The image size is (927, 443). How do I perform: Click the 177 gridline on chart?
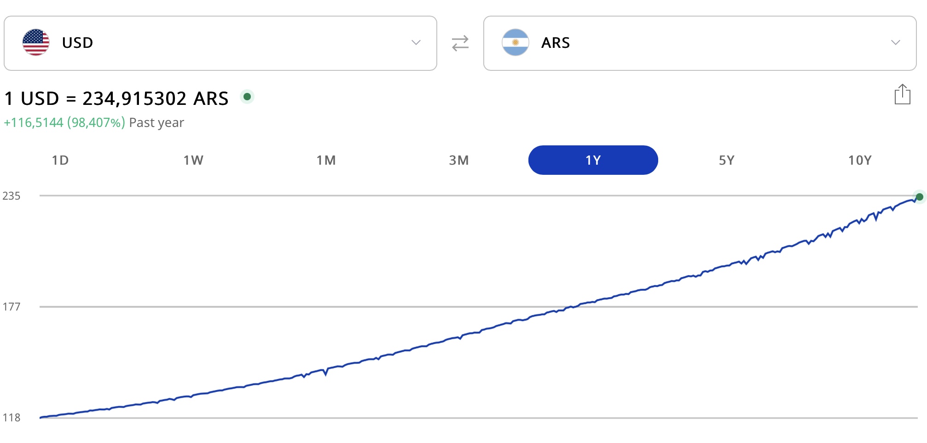tap(479, 306)
